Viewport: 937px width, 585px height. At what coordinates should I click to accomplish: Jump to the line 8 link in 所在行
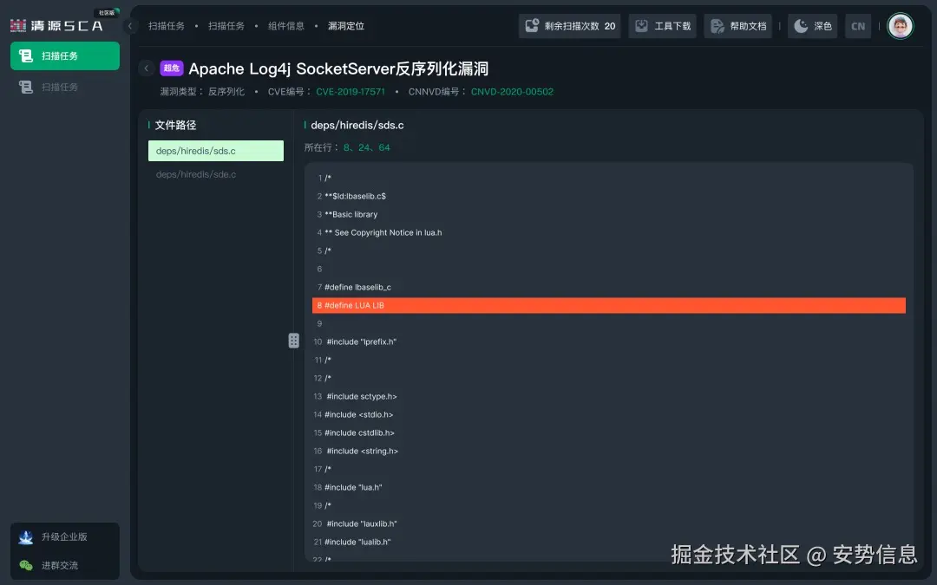coord(346,147)
